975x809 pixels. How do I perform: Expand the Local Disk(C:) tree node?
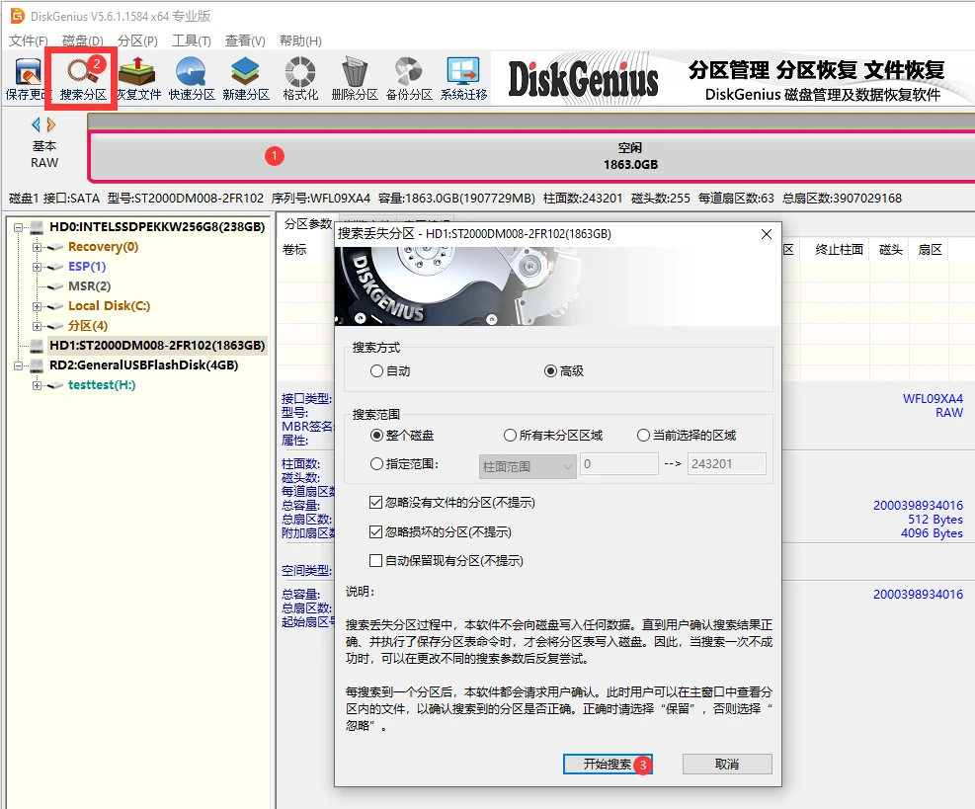(38, 306)
